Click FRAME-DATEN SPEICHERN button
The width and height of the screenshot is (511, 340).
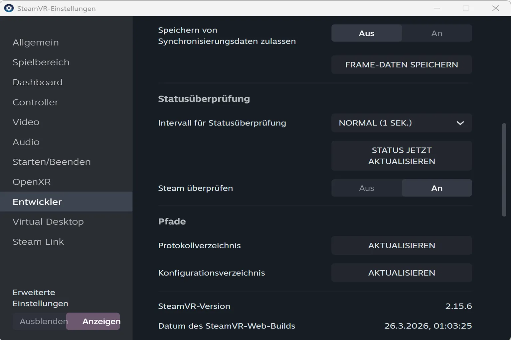point(402,65)
